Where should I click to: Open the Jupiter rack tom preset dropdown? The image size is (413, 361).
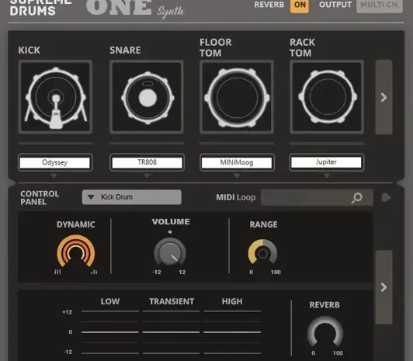coord(327,162)
